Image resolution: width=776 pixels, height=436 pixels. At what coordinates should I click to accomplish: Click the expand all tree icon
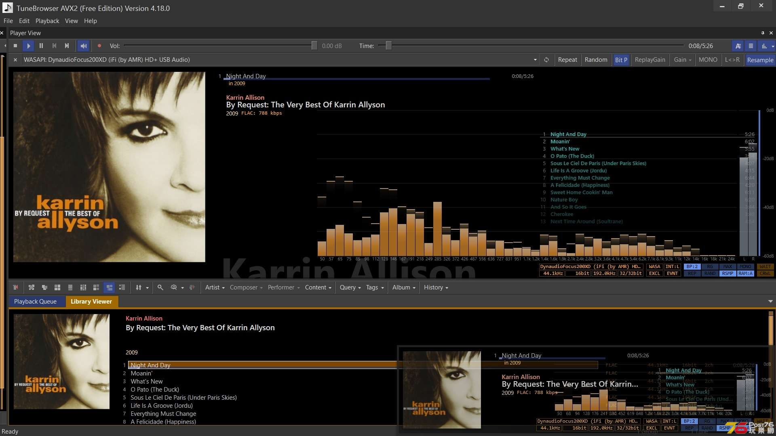[32, 287]
